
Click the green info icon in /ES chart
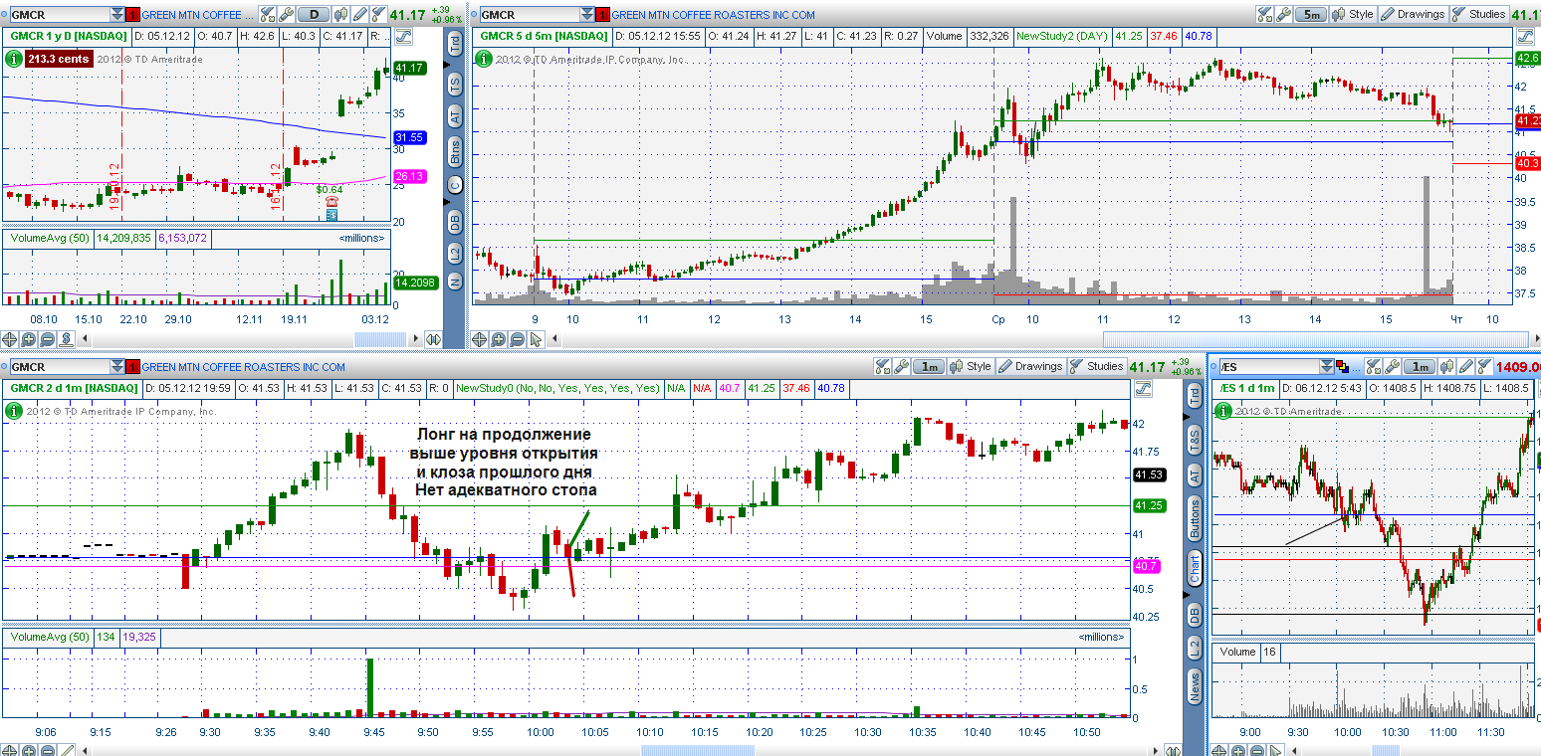pos(1222,410)
